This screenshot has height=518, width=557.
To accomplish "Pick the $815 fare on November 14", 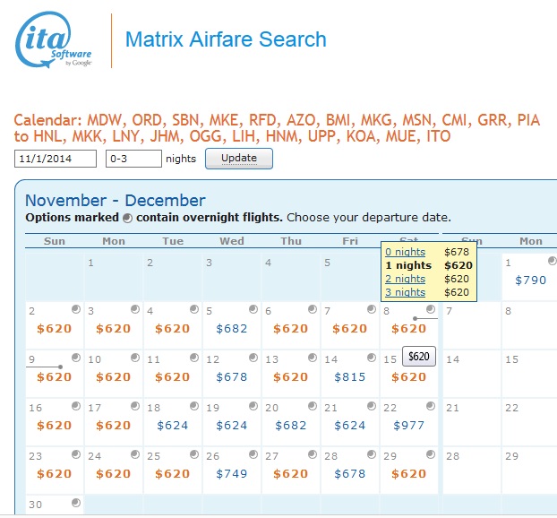I will tap(350, 377).
